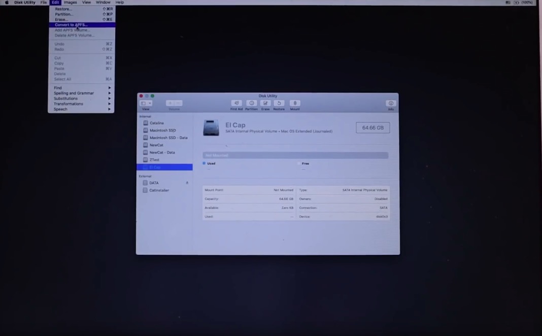Expand the Substitutions submenu
Image resolution: width=542 pixels, height=336 pixels.
81,98
